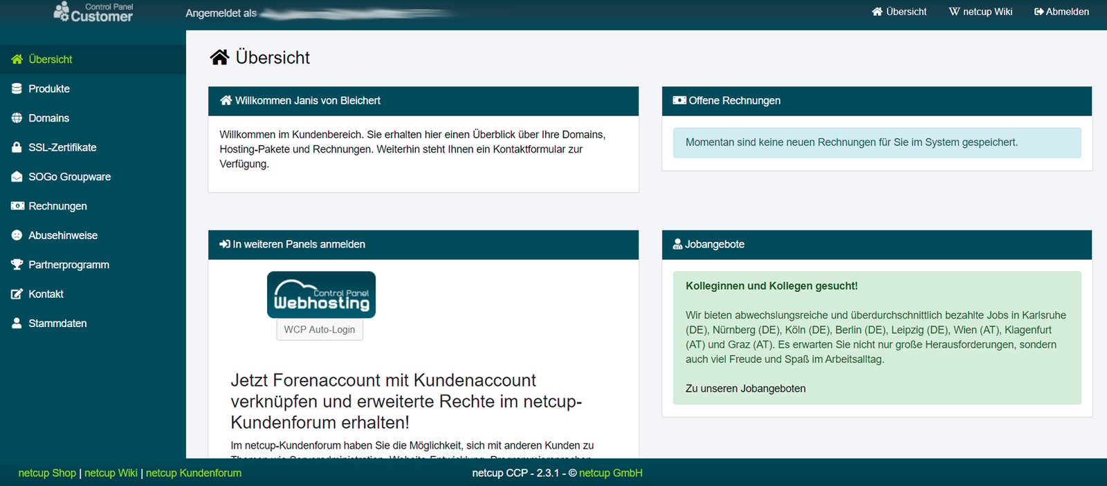Open Partnerprogramm page

click(x=93, y=265)
